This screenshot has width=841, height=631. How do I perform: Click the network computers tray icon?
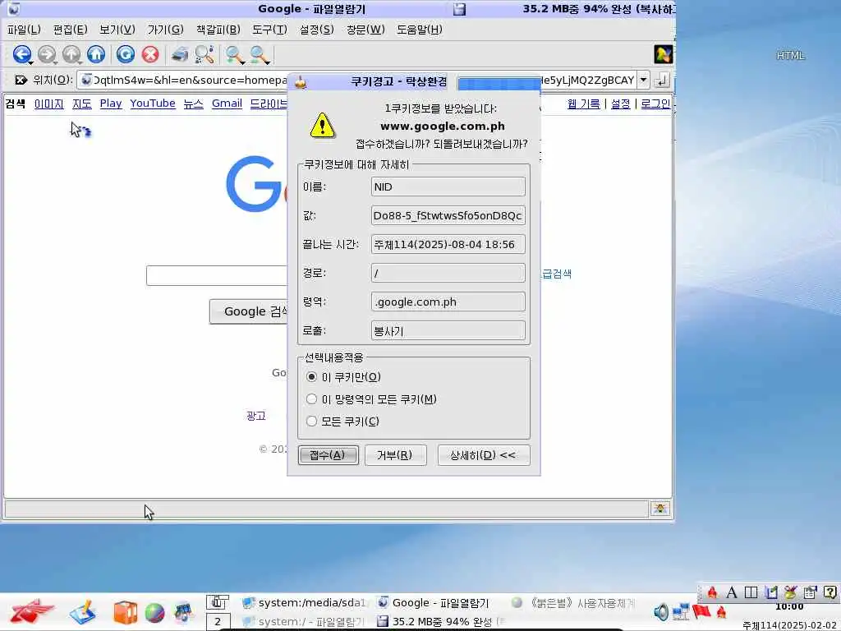(681, 611)
